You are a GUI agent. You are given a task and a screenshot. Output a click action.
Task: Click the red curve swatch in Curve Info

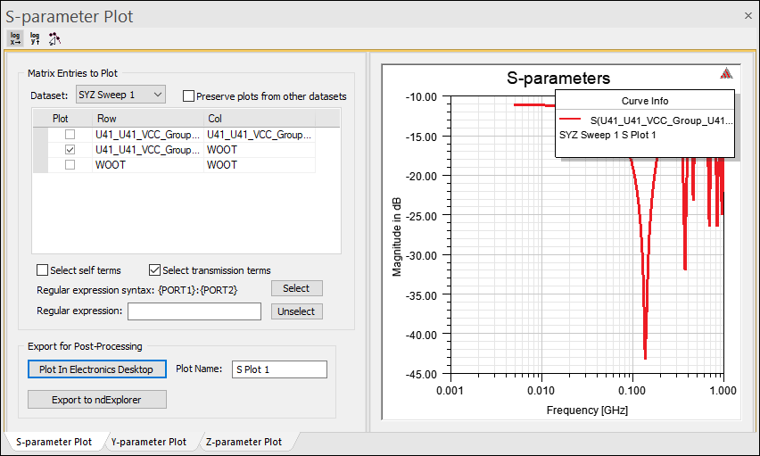[x=571, y=120]
